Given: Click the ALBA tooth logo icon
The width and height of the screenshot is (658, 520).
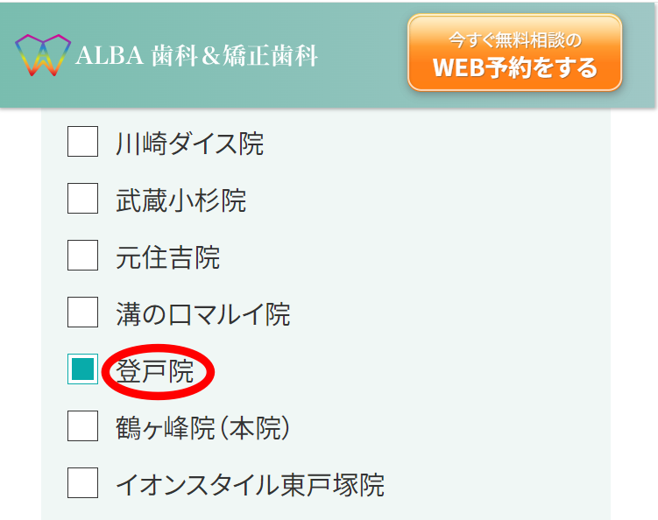Looking at the screenshot, I should click(43, 55).
